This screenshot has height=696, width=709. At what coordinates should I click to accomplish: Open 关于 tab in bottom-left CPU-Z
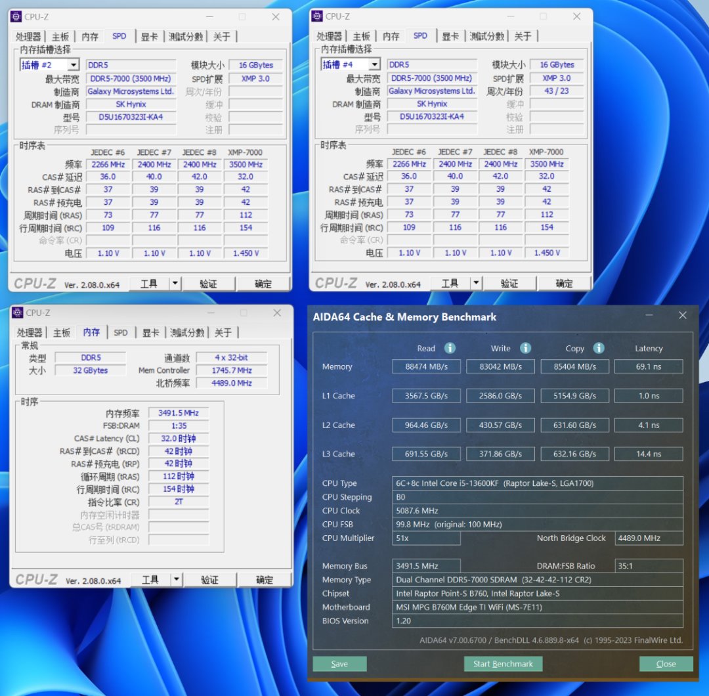pyautogui.click(x=223, y=333)
